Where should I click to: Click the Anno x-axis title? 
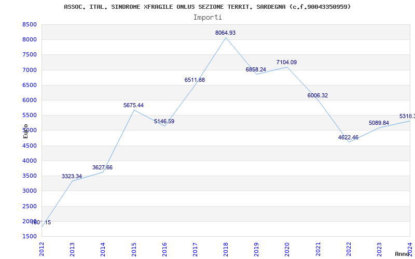(x=403, y=254)
